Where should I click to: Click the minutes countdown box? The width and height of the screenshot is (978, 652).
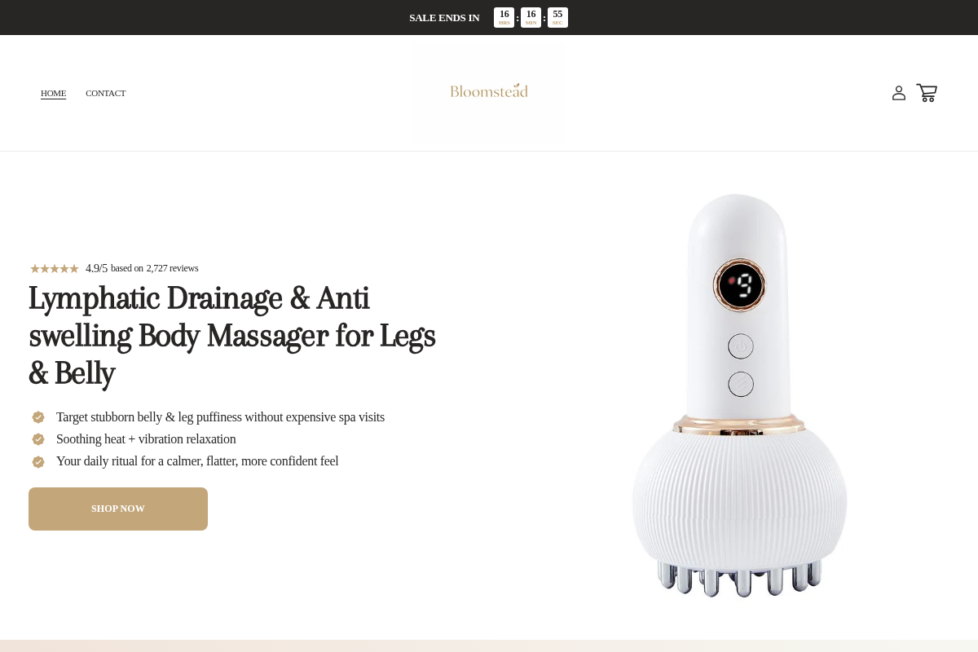tap(531, 17)
